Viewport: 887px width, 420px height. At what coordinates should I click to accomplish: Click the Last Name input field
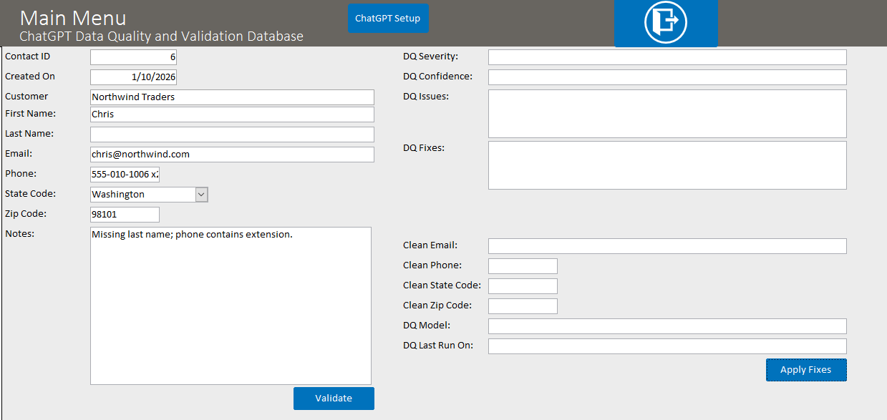point(231,135)
